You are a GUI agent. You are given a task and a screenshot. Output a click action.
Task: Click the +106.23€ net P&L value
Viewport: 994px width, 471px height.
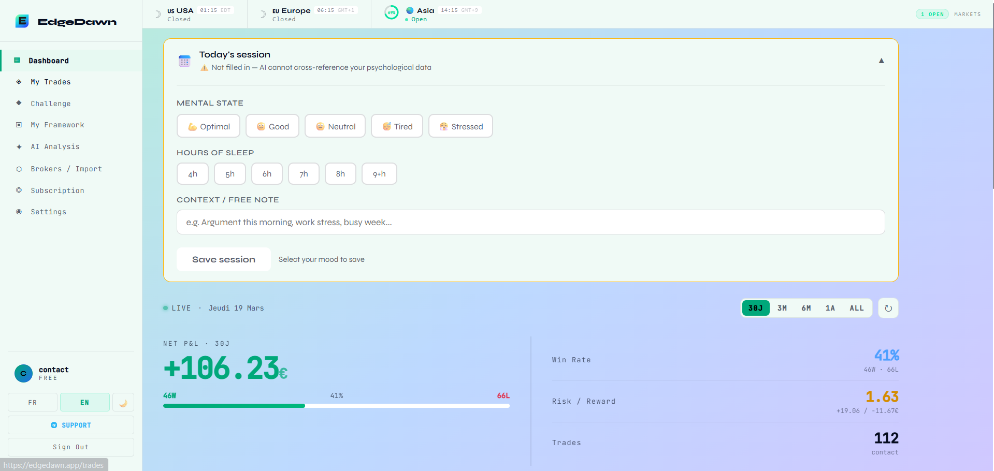pos(225,368)
